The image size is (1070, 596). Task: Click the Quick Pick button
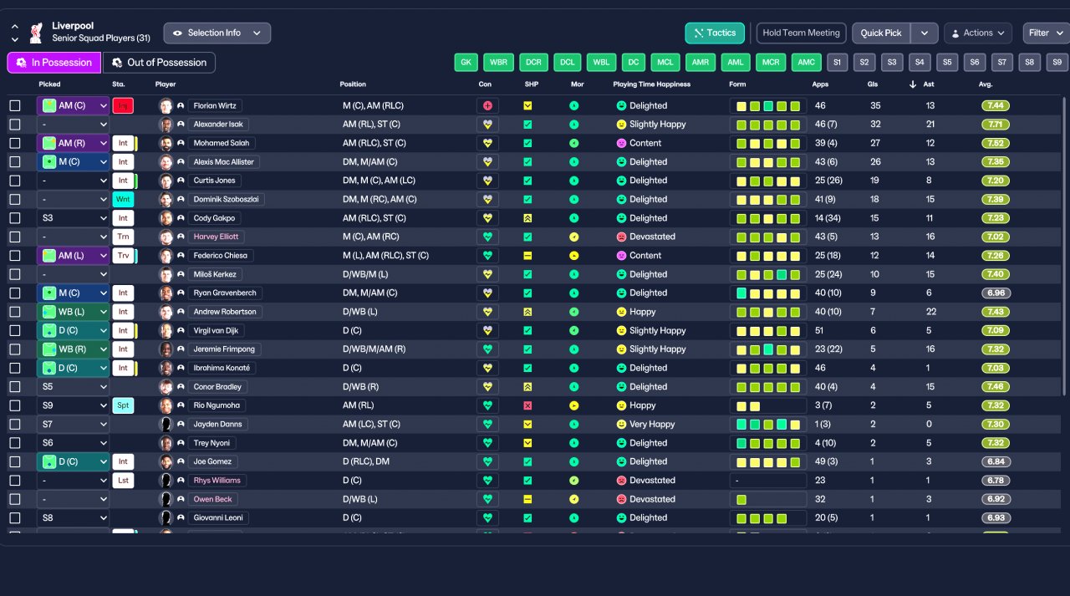[x=881, y=33]
